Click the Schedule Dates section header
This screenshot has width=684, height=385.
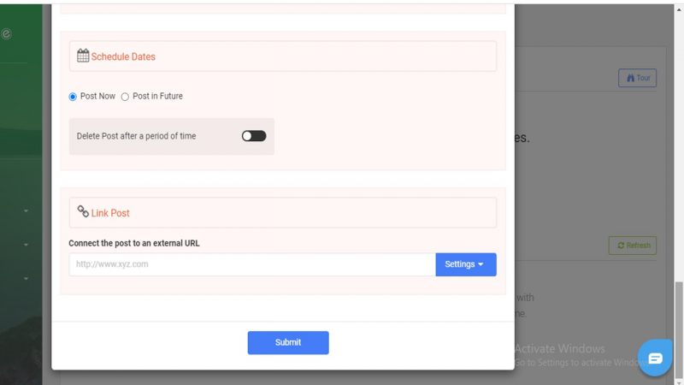tap(283, 56)
